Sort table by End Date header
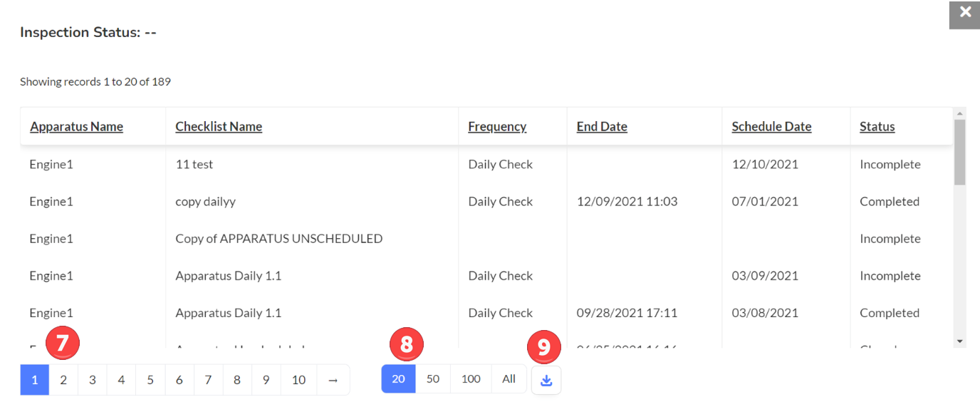 pos(602,127)
